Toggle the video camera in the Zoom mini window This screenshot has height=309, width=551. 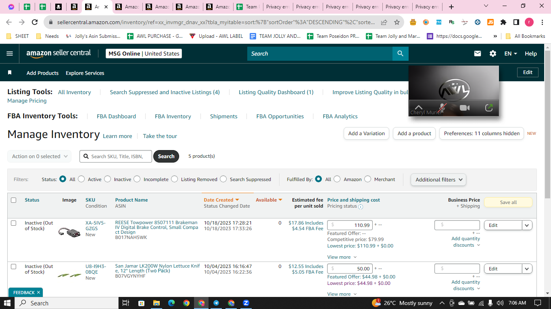coord(465,108)
